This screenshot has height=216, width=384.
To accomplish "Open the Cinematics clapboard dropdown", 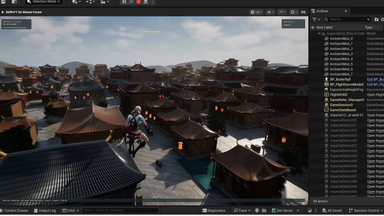I will [x=104, y=2].
